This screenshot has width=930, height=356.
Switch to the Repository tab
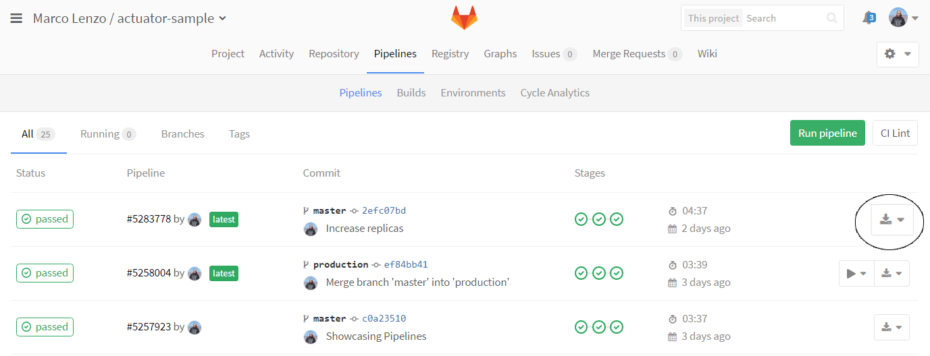click(x=334, y=54)
